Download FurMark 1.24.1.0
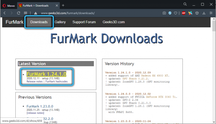The height and width of the screenshot is (124, 216). [x=46, y=74]
